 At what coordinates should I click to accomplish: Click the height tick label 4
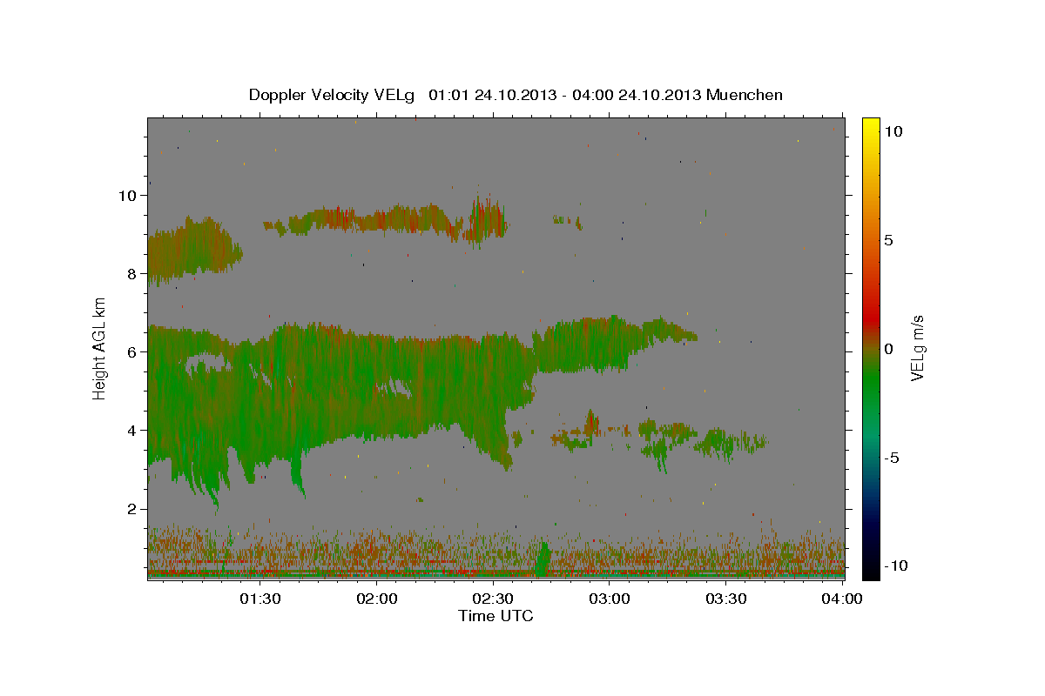(x=132, y=430)
